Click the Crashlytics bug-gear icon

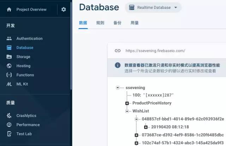[9, 116]
